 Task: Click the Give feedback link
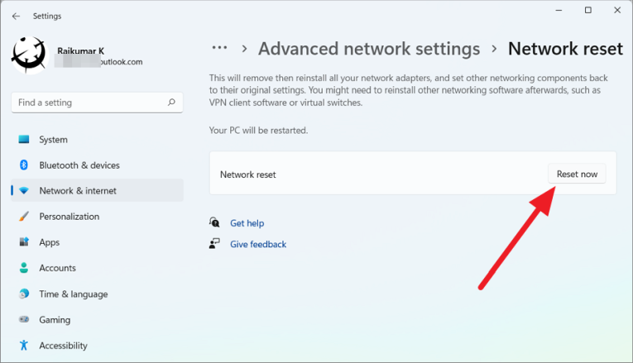coord(258,244)
